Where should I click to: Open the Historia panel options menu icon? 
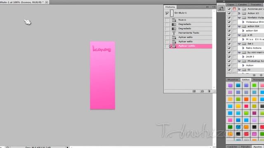click(x=214, y=7)
